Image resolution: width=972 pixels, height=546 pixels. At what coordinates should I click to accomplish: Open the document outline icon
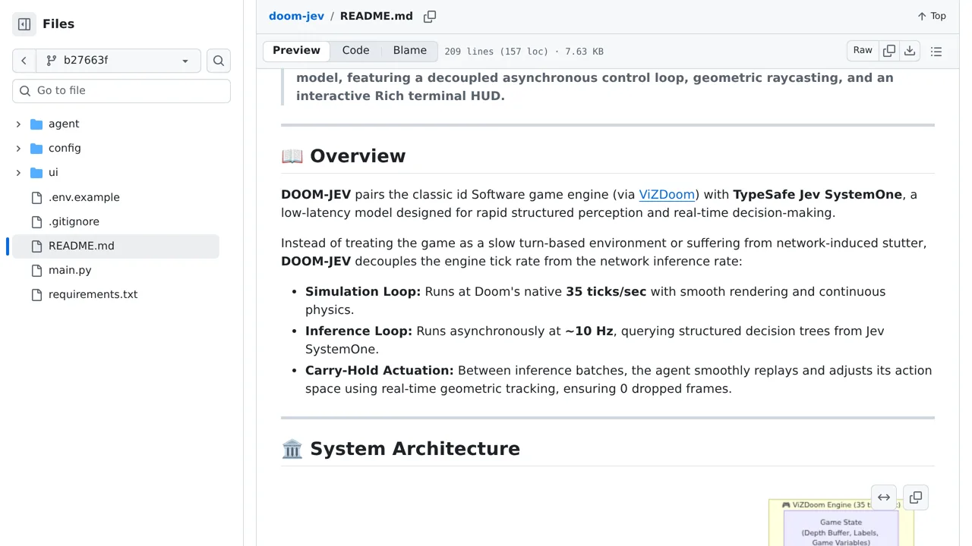[936, 52]
